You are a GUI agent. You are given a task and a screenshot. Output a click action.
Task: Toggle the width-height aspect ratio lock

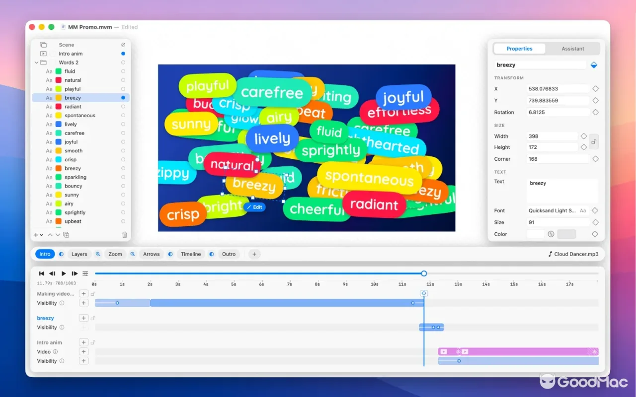(x=594, y=142)
